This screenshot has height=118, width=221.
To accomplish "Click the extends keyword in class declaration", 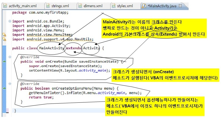I will pos(73,48).
